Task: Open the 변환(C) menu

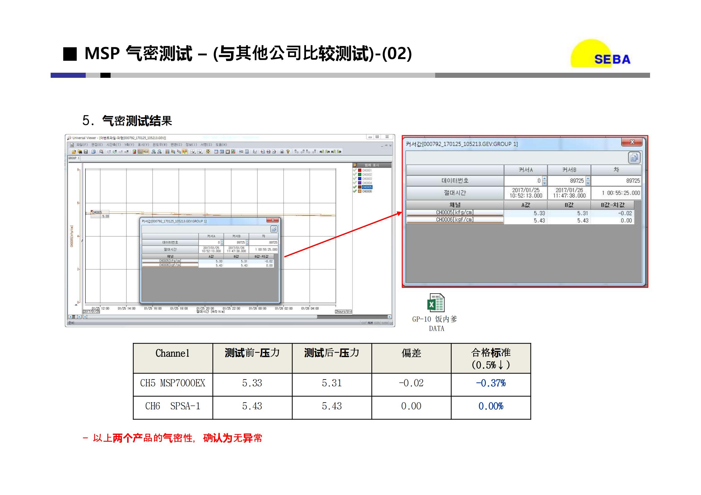Action: [177, 145]
